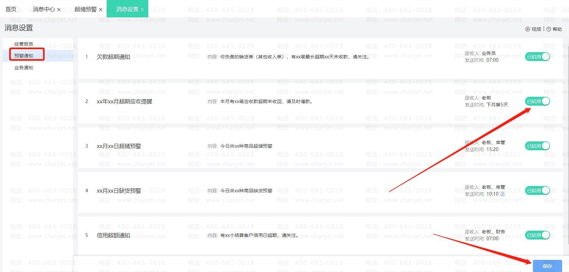
Task: Disable the 欠款超期通知 toggle
Action: click(537, 57)
